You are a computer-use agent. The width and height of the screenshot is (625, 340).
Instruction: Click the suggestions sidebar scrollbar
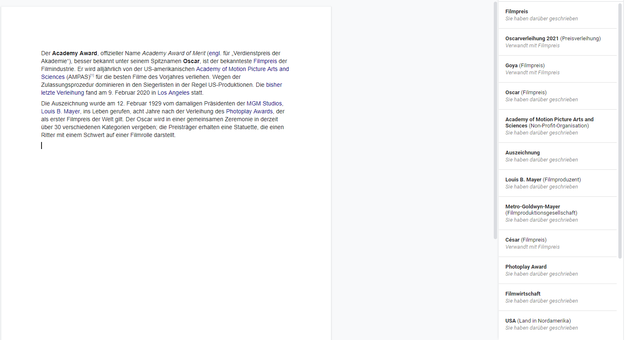(620, 130)
